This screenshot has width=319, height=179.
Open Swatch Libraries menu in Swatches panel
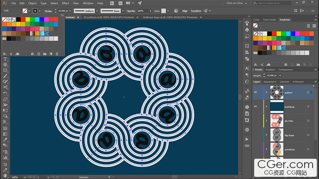point(256,65)
